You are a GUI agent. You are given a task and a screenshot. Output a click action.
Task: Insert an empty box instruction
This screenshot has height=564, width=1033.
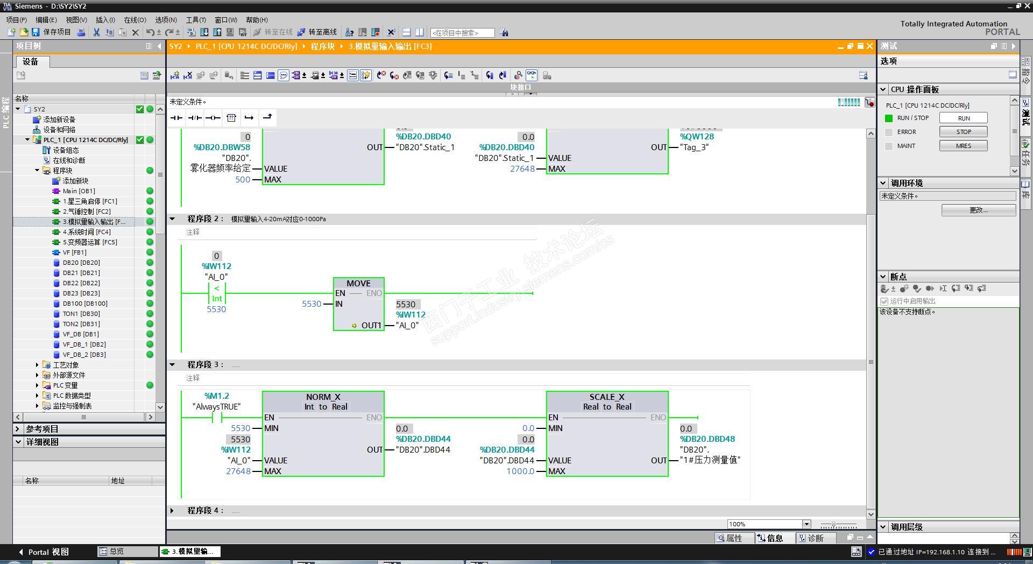[x=231, y=117]
